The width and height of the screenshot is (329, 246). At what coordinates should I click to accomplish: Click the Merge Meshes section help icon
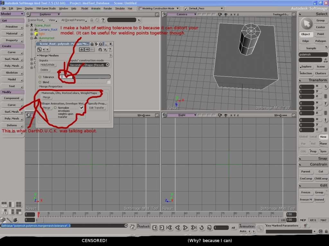point(111,56)
